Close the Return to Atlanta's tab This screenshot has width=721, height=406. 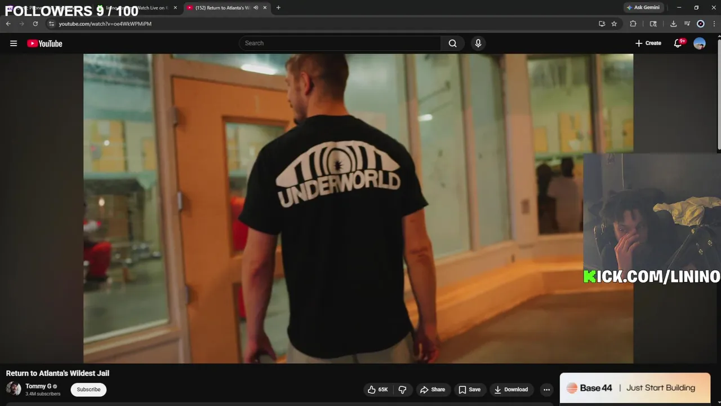click(264, 7)
